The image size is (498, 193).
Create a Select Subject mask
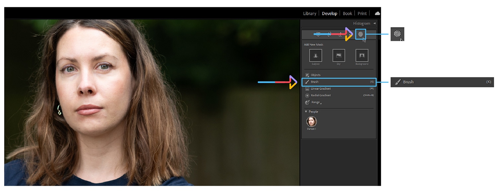point(315,55)
